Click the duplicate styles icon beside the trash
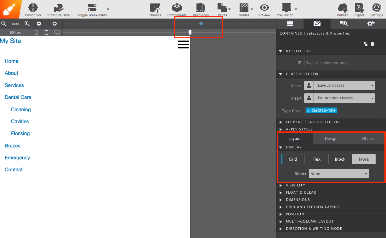The height and width of the screenshot is (238, 386). pyautogui.click(x=366, y=44)
